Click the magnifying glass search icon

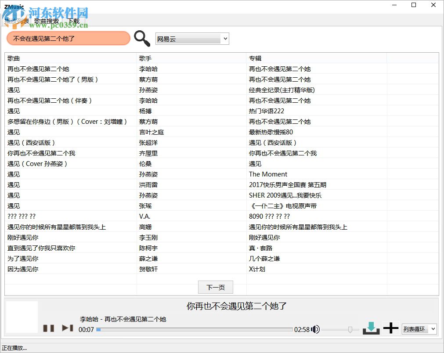[x=141, y=39]
